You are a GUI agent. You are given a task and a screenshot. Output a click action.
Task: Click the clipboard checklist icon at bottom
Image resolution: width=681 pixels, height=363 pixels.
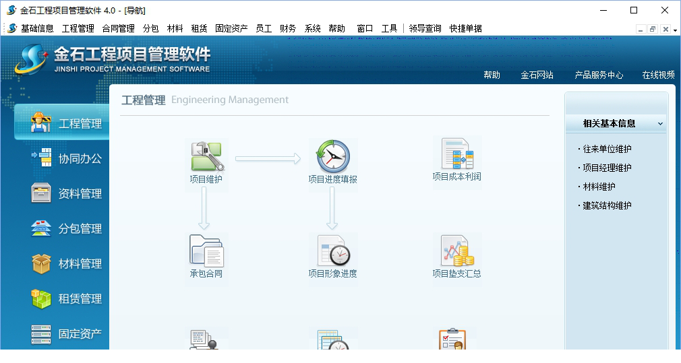click(452, 339)
